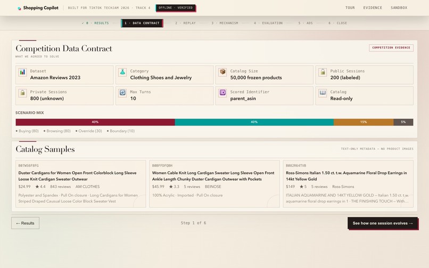429x268 pixels.
Task: Go to step 6 Close
Action: point(337,23)
